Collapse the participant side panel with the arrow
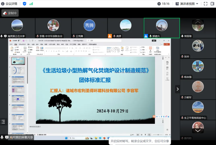Screen dimensions: 216x145 pos(177,89)
